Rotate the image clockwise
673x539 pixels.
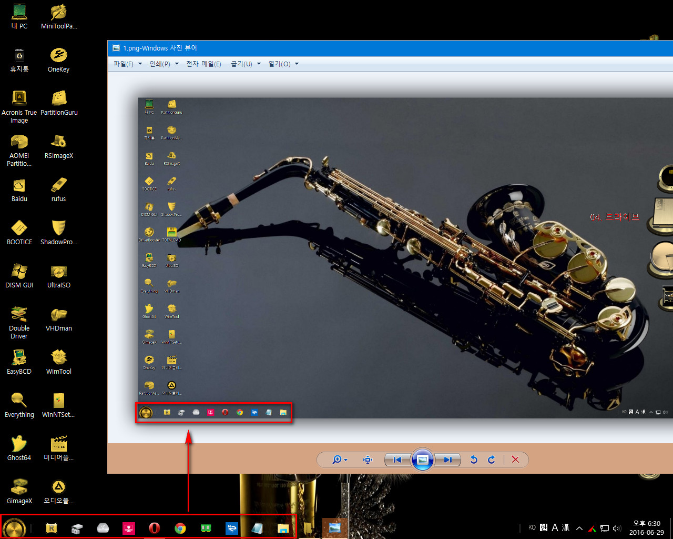[492, 460]
